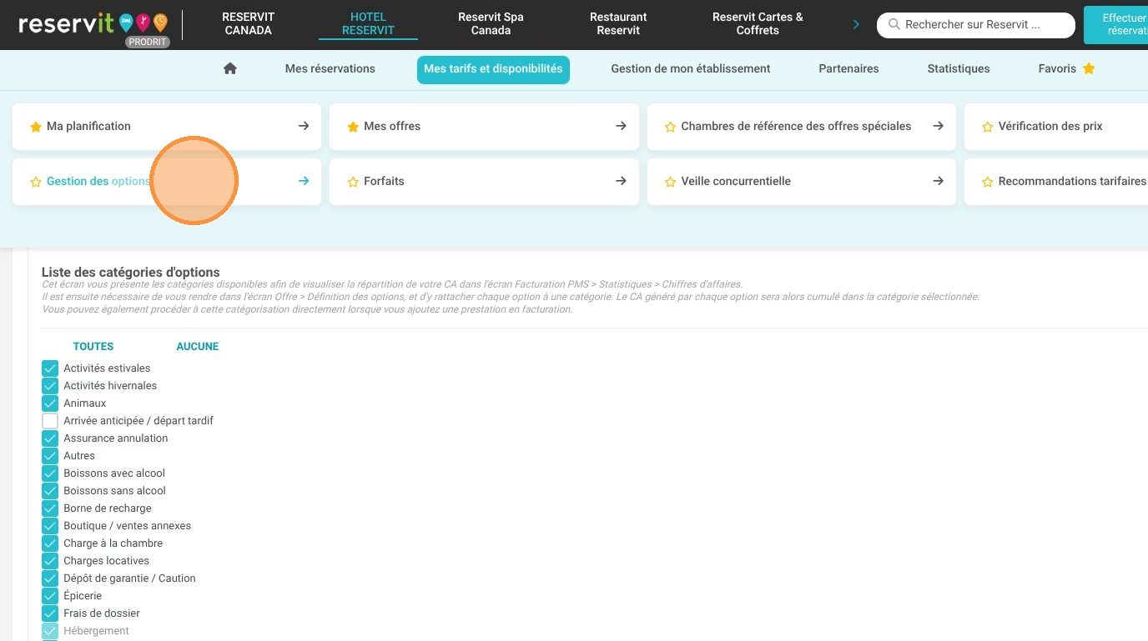The height and width of the screenshot is (641, 1148).
Task: Click the home icon in navigation bar
Action: 230,69
